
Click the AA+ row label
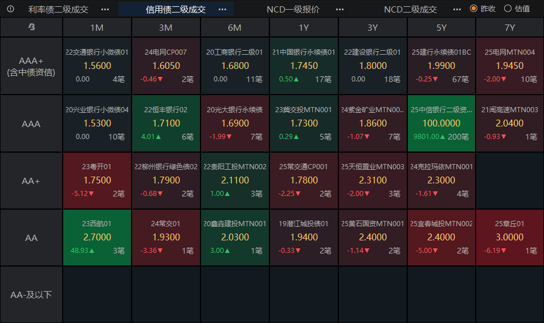click(x=31, y=181)
